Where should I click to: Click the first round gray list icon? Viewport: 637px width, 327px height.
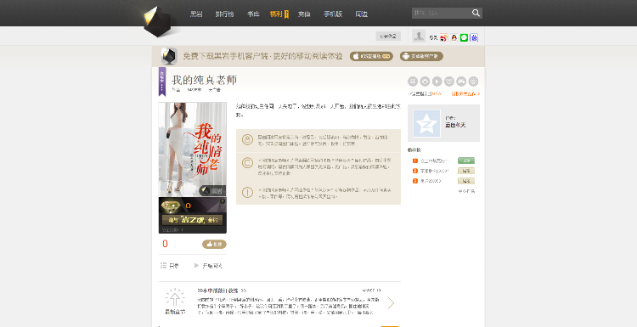point(413,82)
